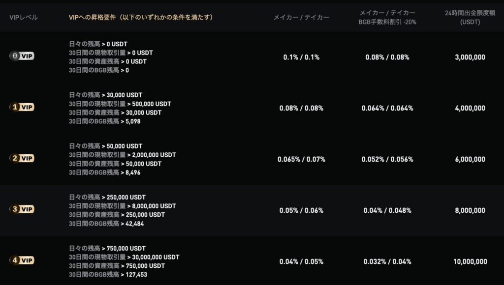The height and width of the screenshot is (285, 504).
Task: Click the 24時間出金限度額 (USDT) column header
Action: click(470, 17)
